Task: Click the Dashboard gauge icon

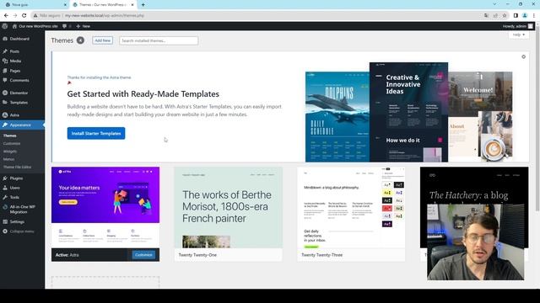Action: point(5,39)
